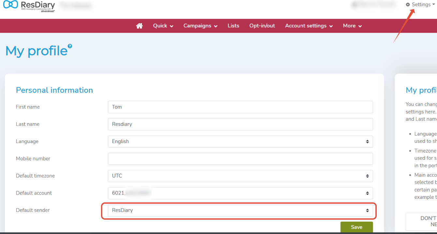Image resolution: width=437 pixels, height=234 pixels.
Task: Click the Default account label
Action: (x=34, y=193)
